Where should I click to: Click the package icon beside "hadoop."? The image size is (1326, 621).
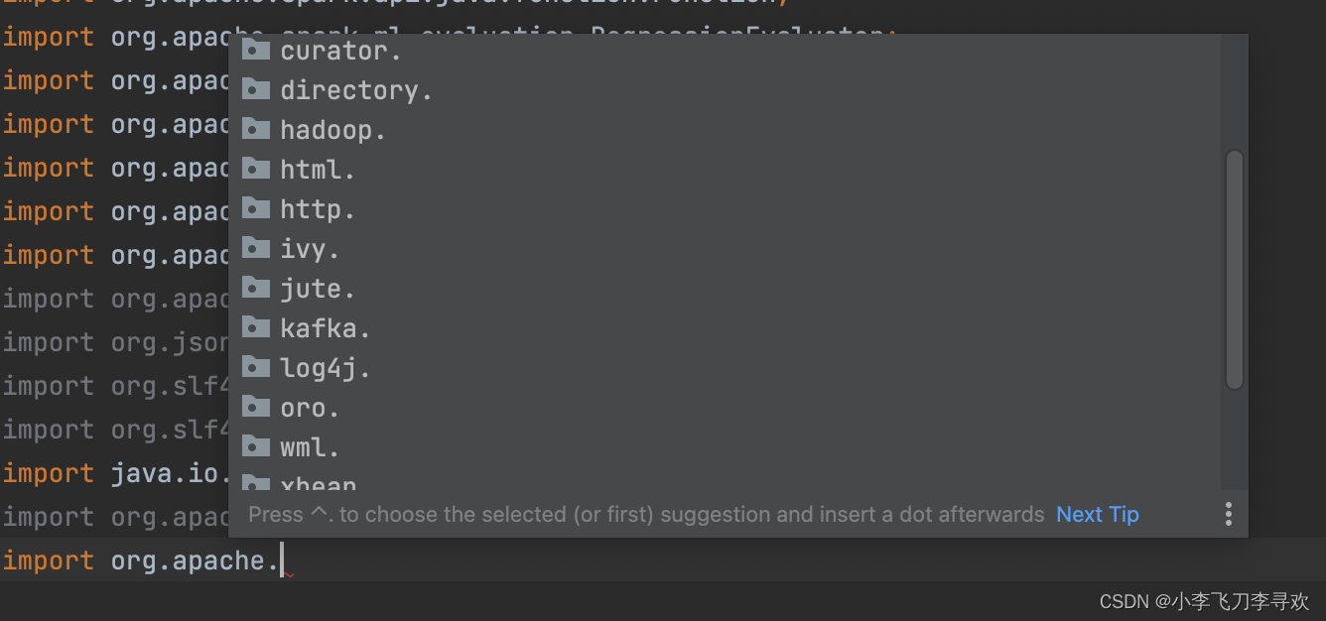pos(256,129)
